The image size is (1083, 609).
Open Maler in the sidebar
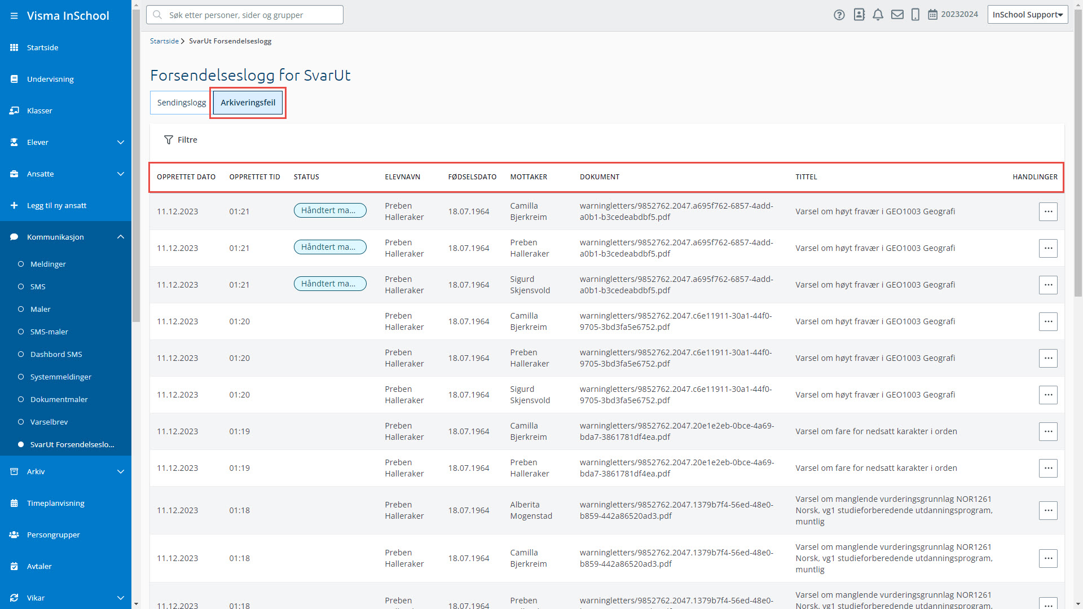tap(40, 309)
